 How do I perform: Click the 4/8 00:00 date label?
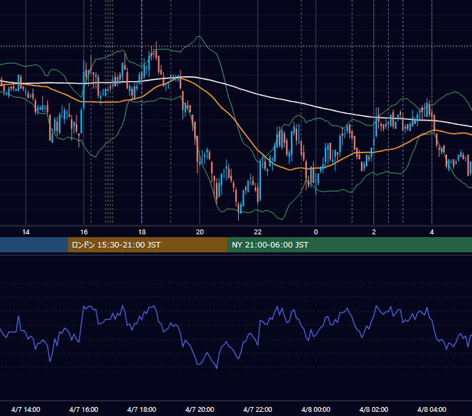316,409
